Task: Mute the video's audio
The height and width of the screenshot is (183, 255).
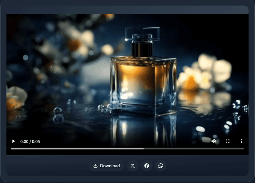Action: (213, 141)
